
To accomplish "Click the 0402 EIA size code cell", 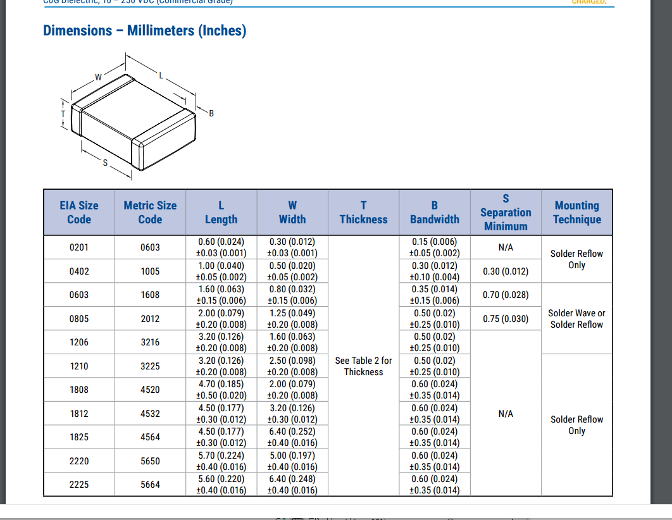I will pos(79,271).
